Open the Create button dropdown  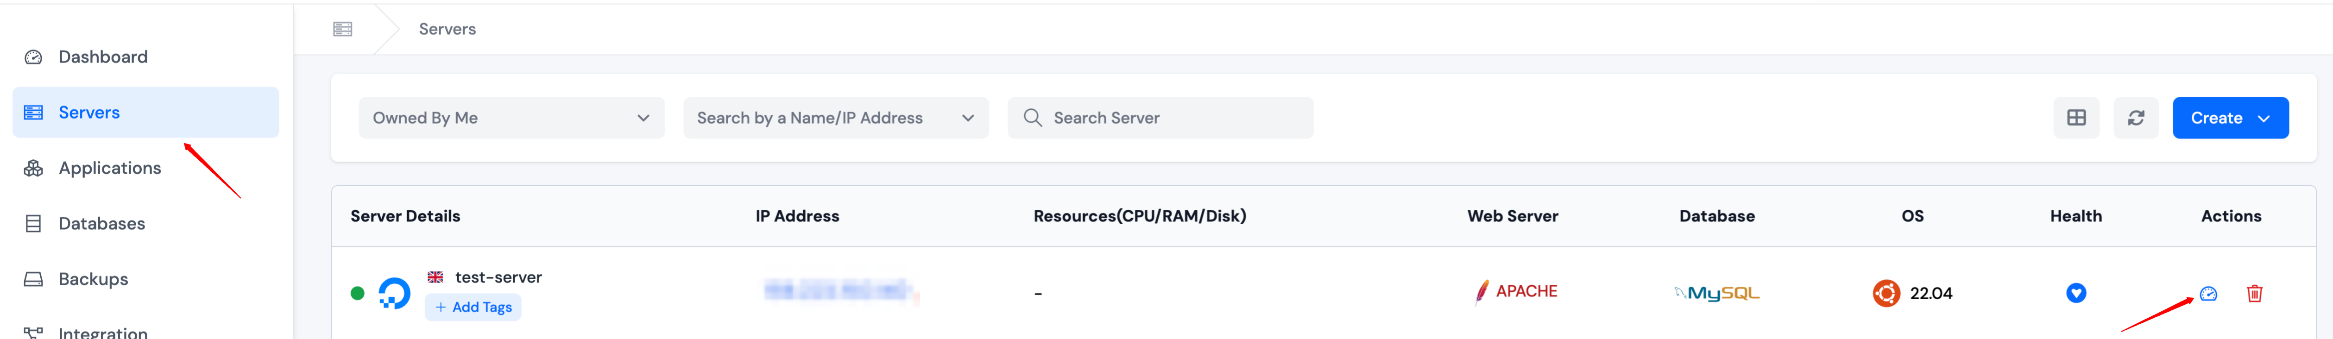2230,118
